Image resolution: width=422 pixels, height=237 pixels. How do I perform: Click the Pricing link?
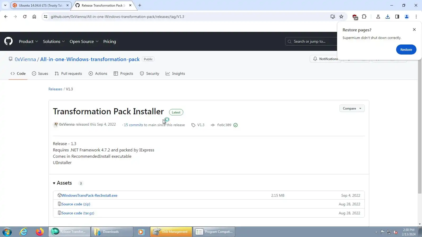tap(109, 41)
